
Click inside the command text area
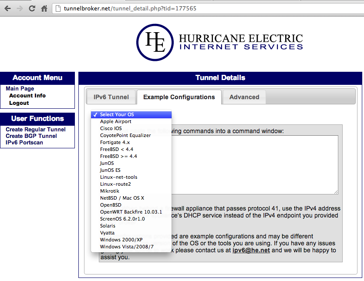coord(255,164)
